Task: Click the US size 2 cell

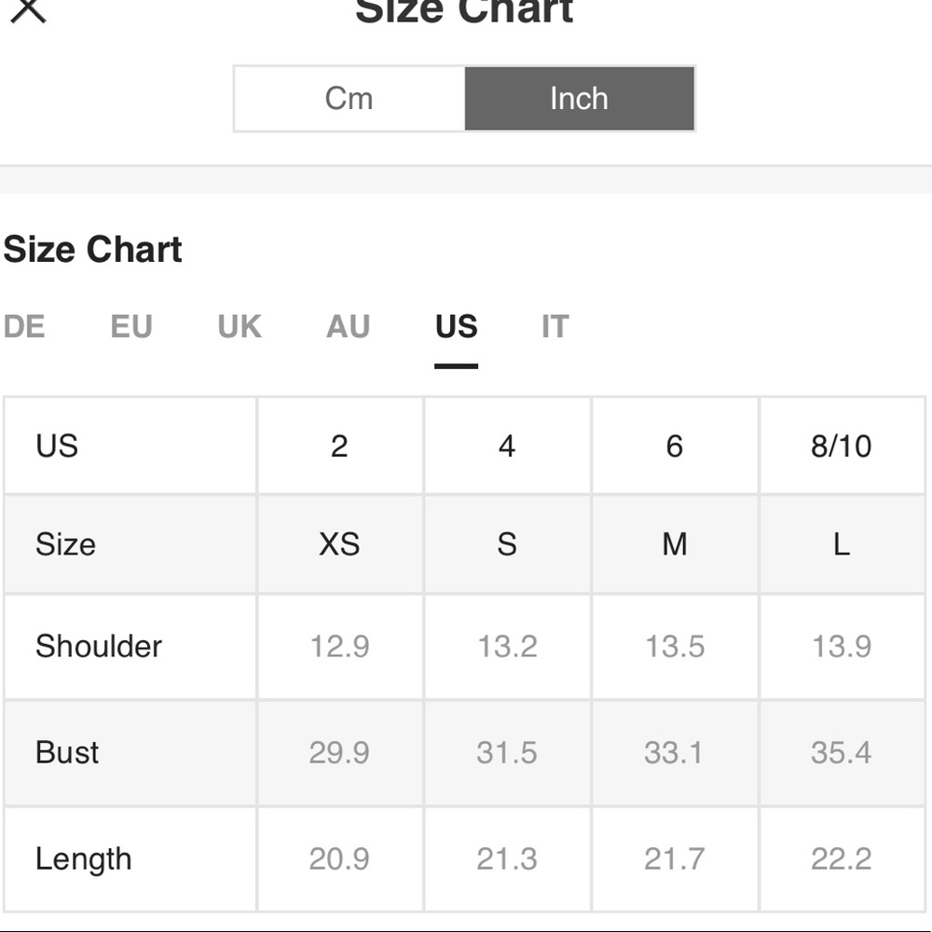Action: coord(339,446)
